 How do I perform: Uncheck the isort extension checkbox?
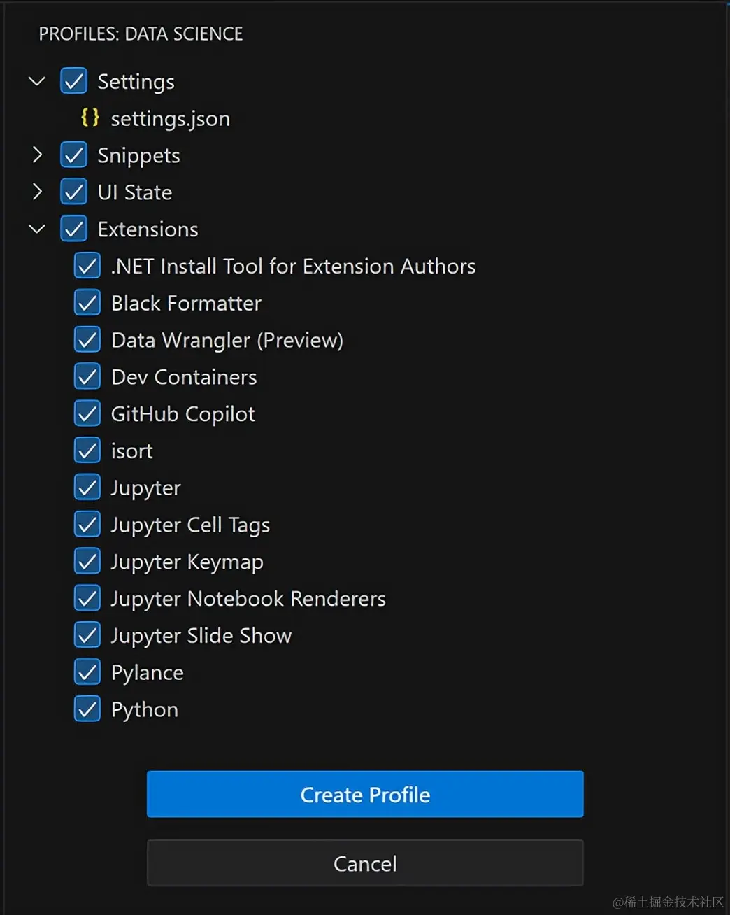pyautogui.click(x=87, y=451)
